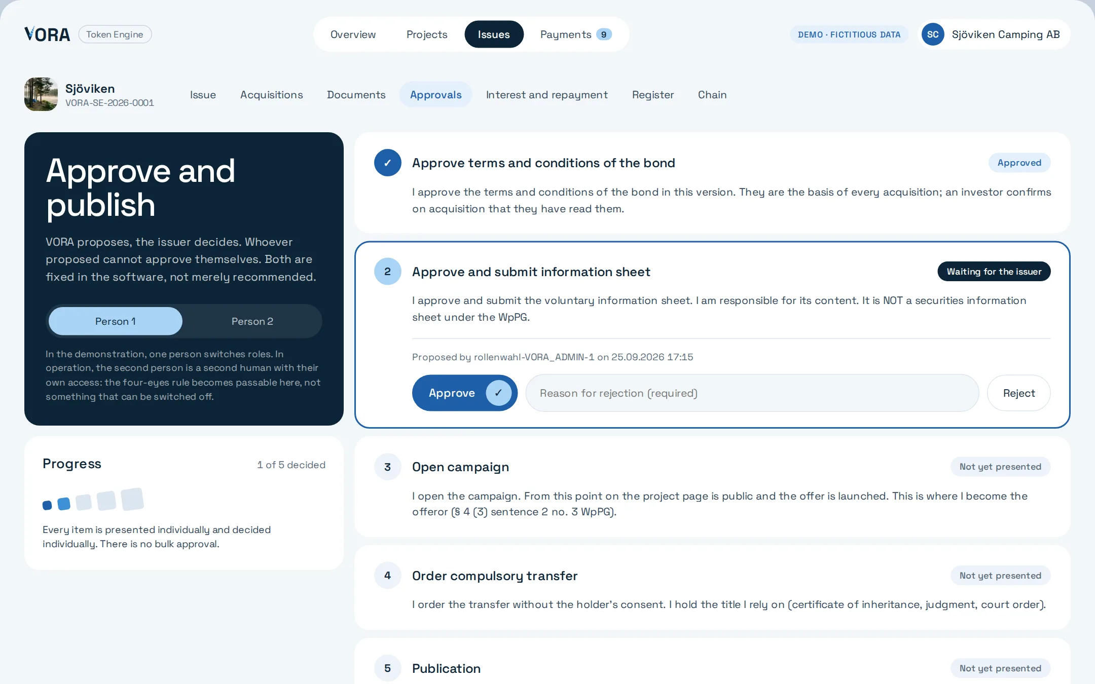
Task: Open the Chain sub-tab
Action: (x=712, y=95)
